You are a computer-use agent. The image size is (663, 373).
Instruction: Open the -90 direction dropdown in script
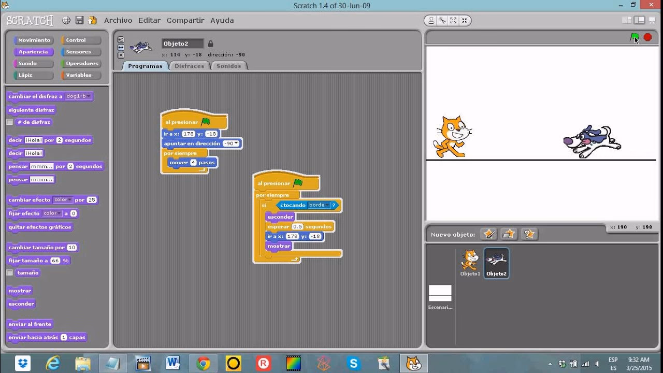[231, 144]
